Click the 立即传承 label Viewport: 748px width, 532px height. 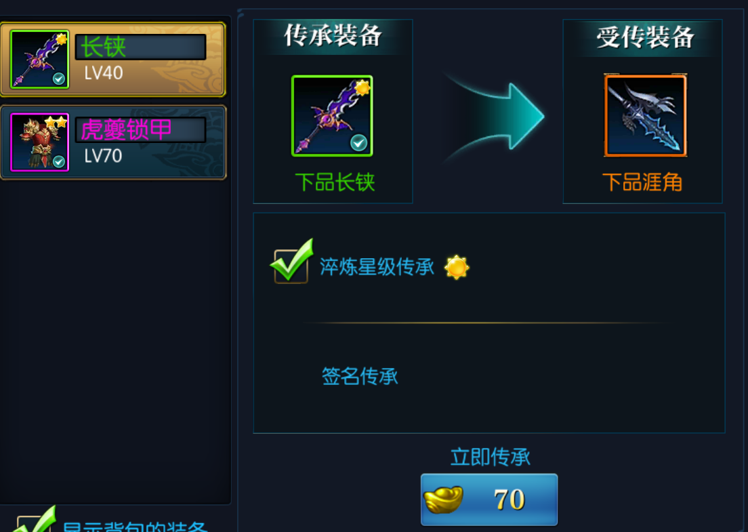coord(491,457)
